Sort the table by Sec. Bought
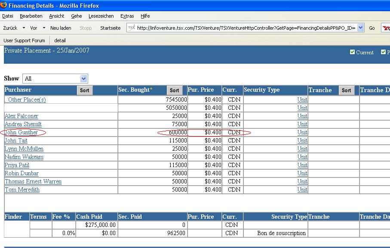Viewport: 390px width, 248px height. tap(174, 90)
